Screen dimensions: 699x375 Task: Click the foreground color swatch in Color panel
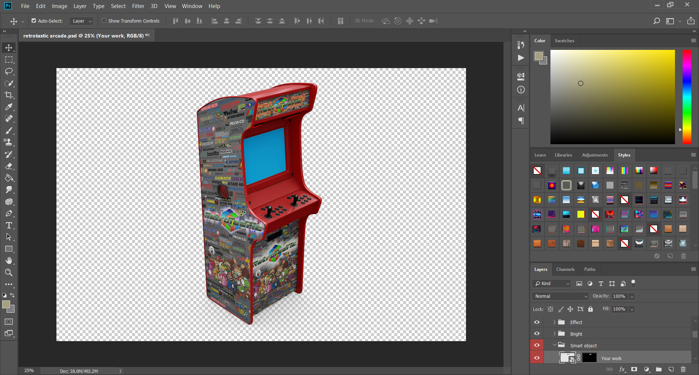click(538, 56)
